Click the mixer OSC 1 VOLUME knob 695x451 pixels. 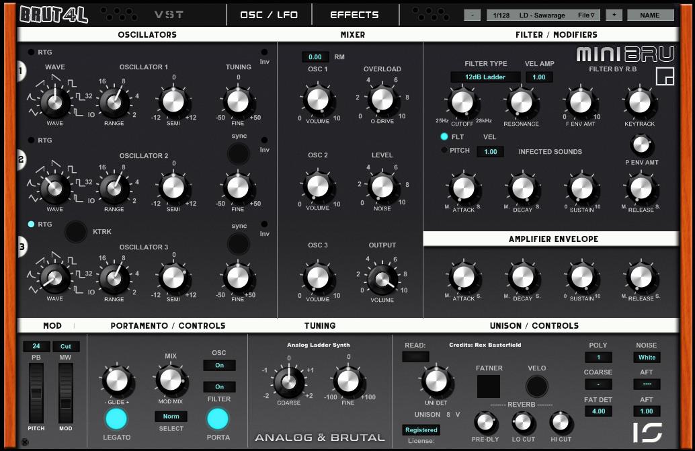[x=318, y=99]
